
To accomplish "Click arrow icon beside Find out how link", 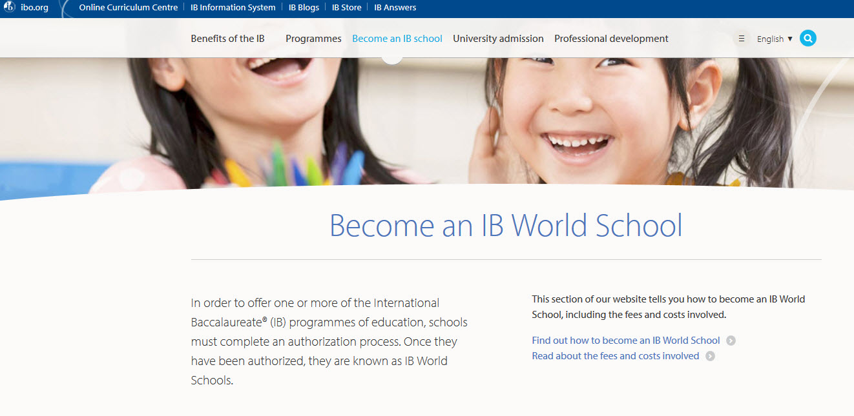I will pyautogui.click(x=731, y=341).
